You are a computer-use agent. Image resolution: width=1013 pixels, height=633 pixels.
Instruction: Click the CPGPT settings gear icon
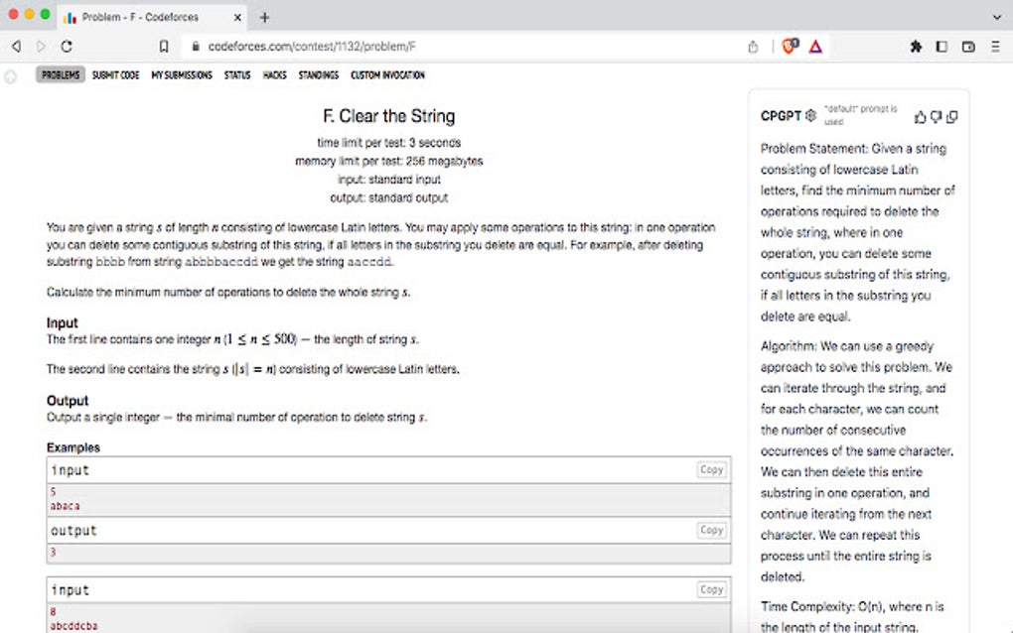(810, 115)
